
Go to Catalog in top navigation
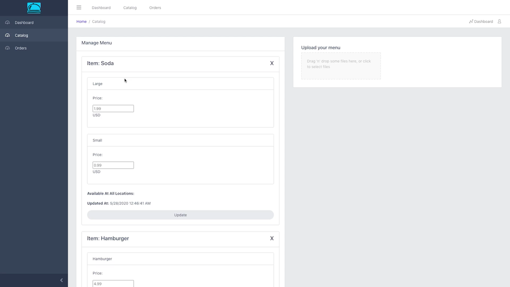point(130,7)
